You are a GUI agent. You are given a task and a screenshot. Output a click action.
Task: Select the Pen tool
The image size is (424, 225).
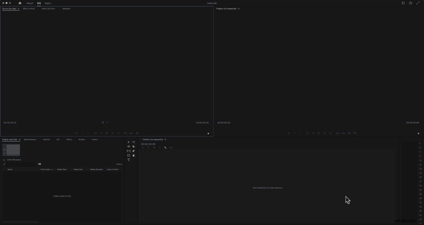coord(134,151)
